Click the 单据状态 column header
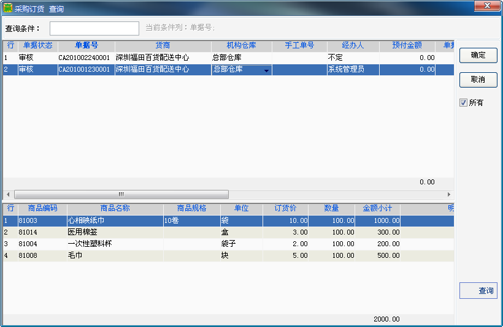Image resolution: width=503 pixels, height=327 pixels. coord(37,45)
